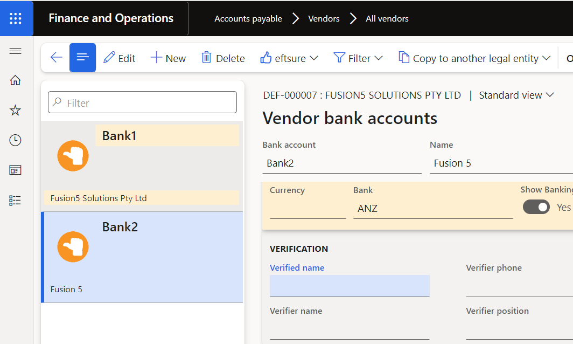Click the Fusion 5 label under Bank2
Viewport: 573px width, 344px height.
(x=66, y=289)
